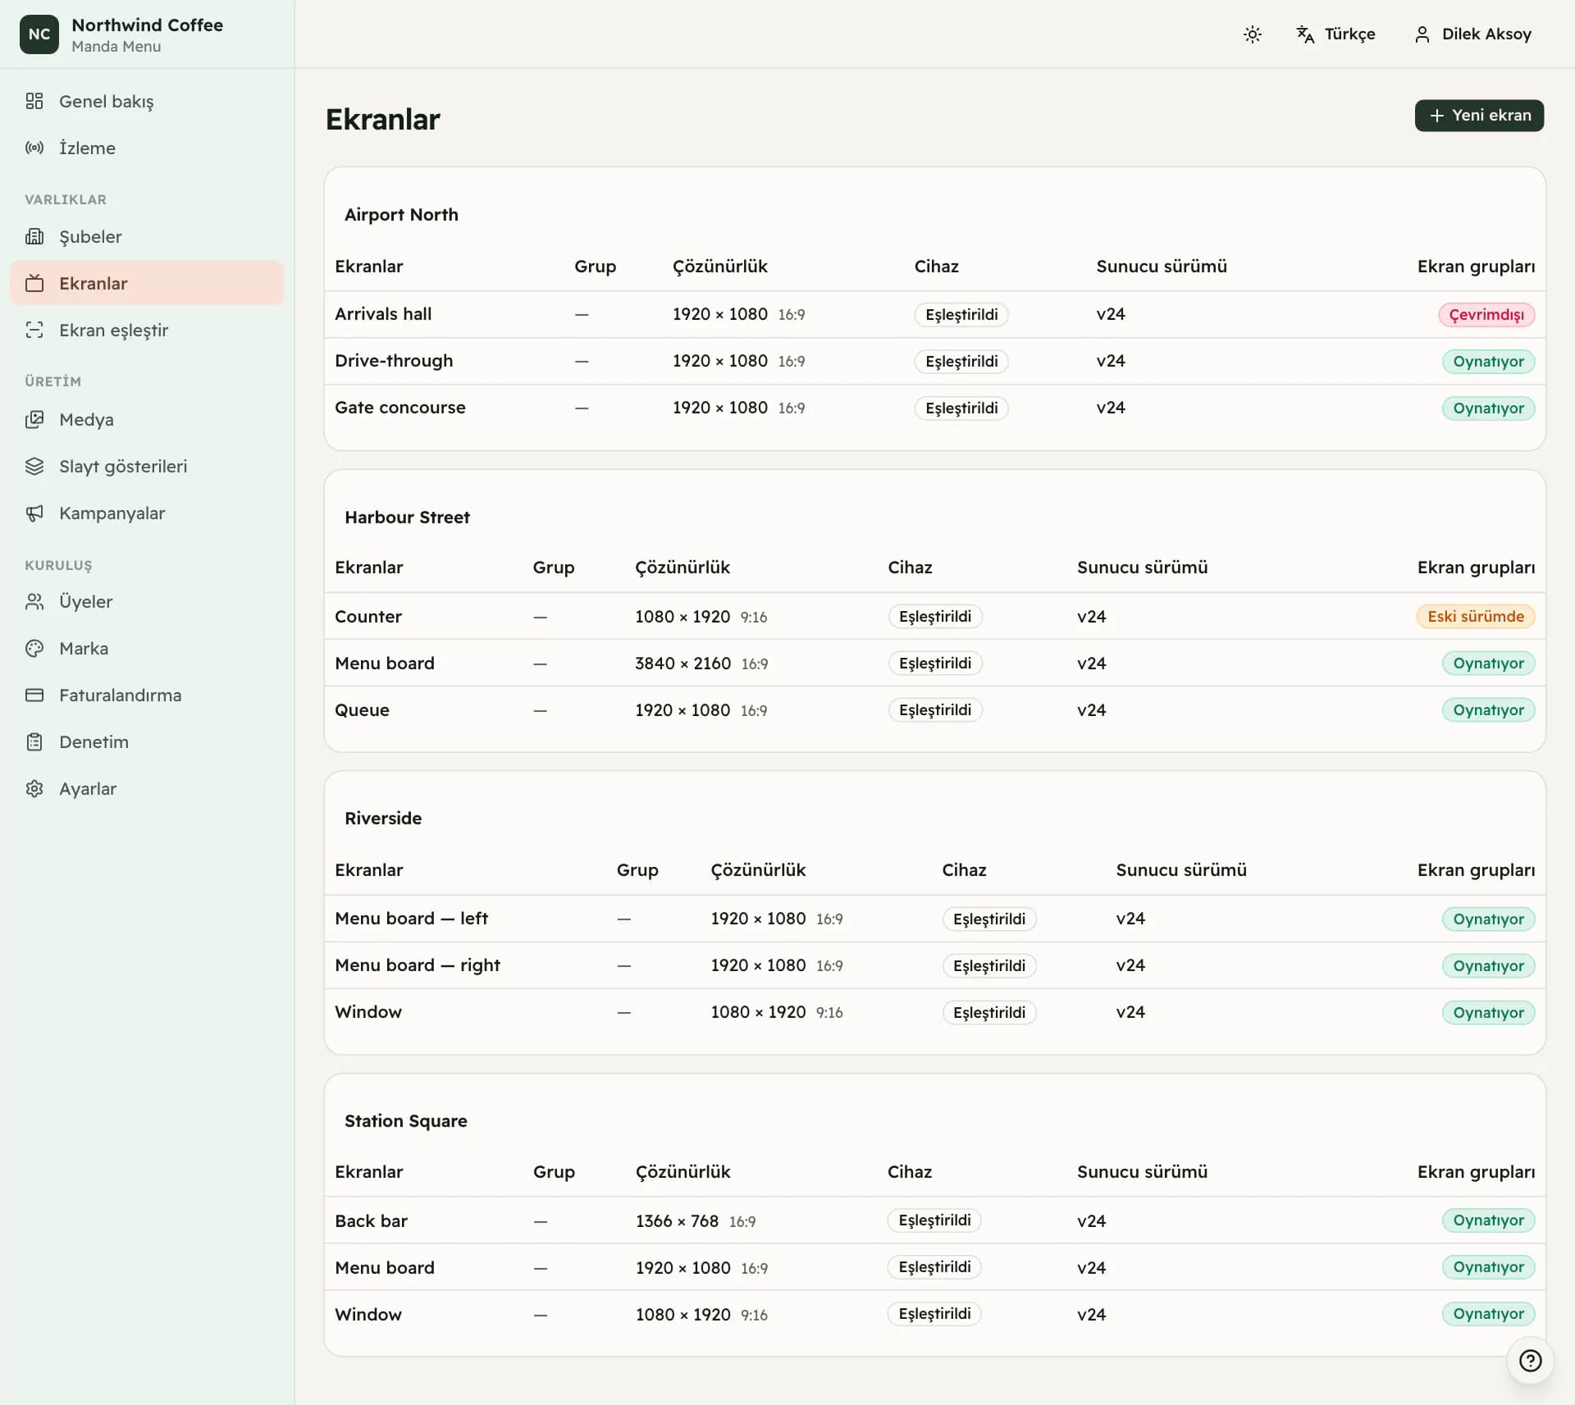Go to the Ekranlar sidebar item

point(147,283)
